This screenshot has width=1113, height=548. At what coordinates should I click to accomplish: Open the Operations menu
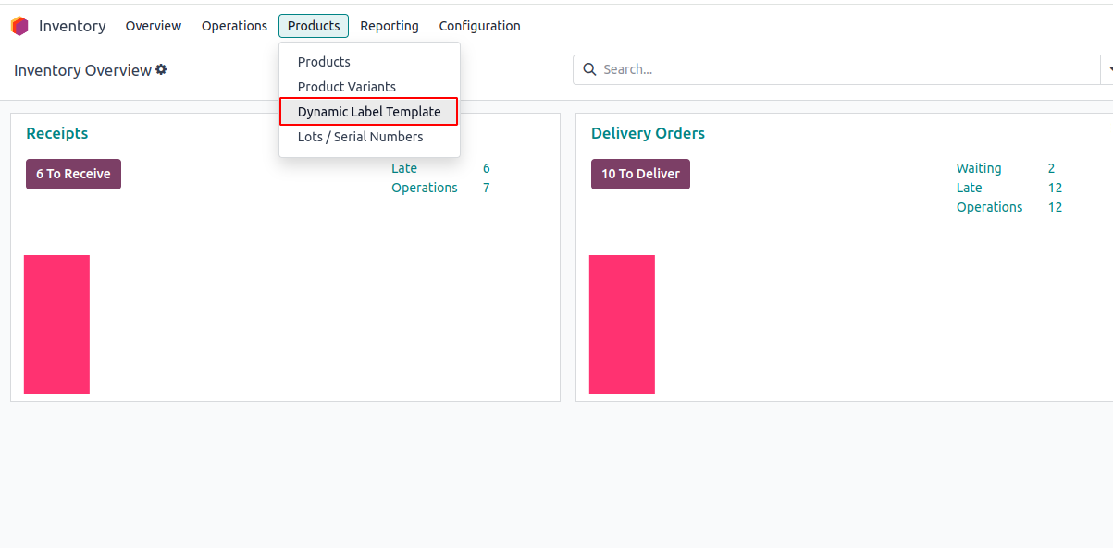click(x=234, y=26)
